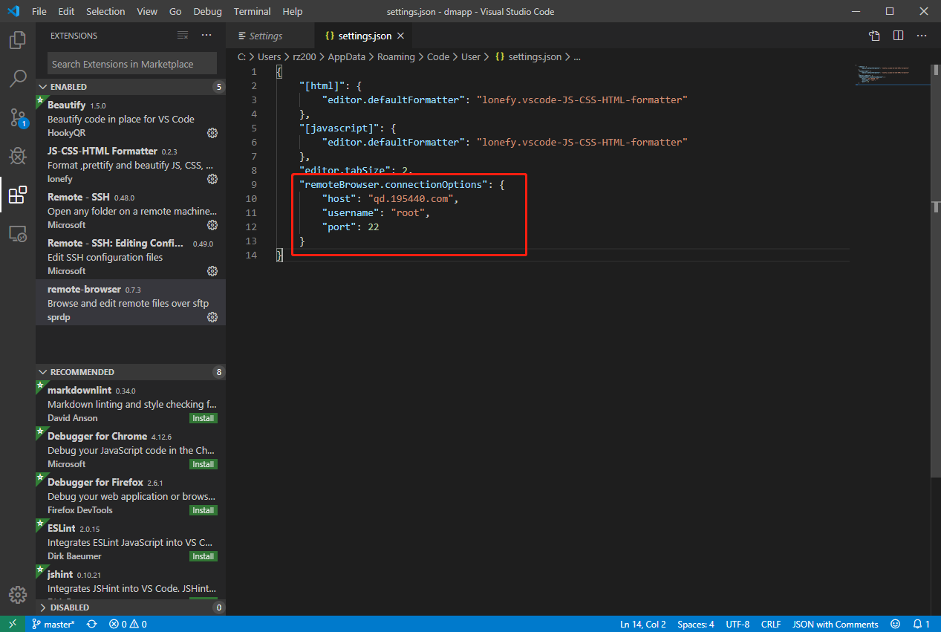The image size is (941, 632).
Task: Open errors and warnings count in status bar
Action: click(128, 625)
